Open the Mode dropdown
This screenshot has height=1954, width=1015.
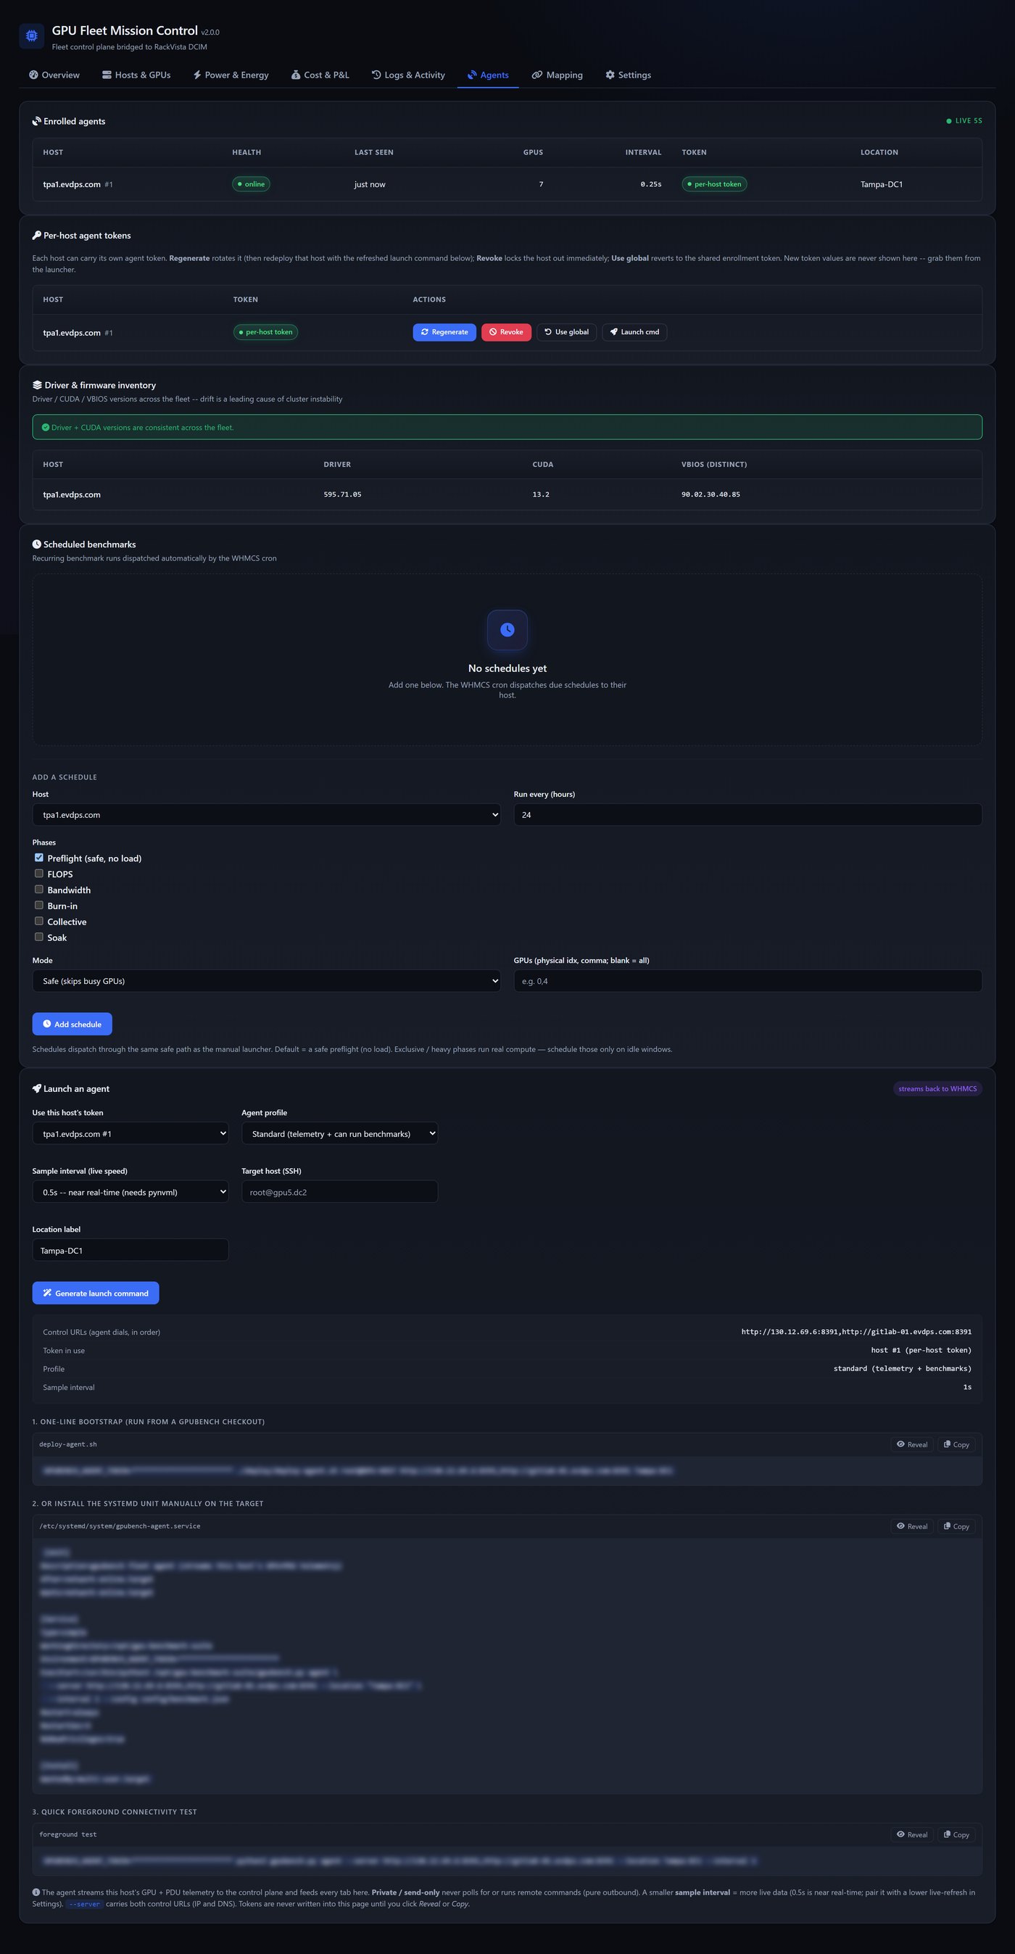coord(266,981)
